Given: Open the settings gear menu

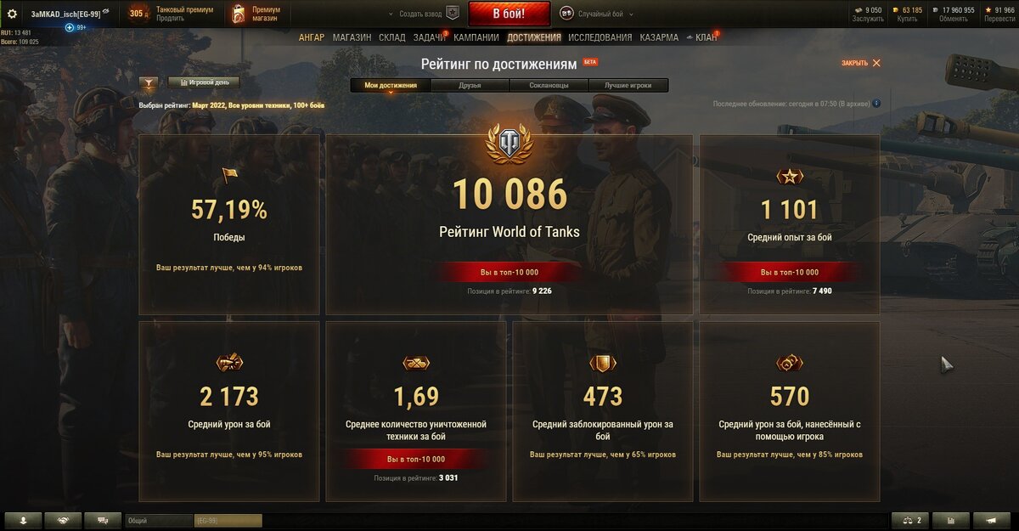Looking at the screenshot, I should coord(12,14).
